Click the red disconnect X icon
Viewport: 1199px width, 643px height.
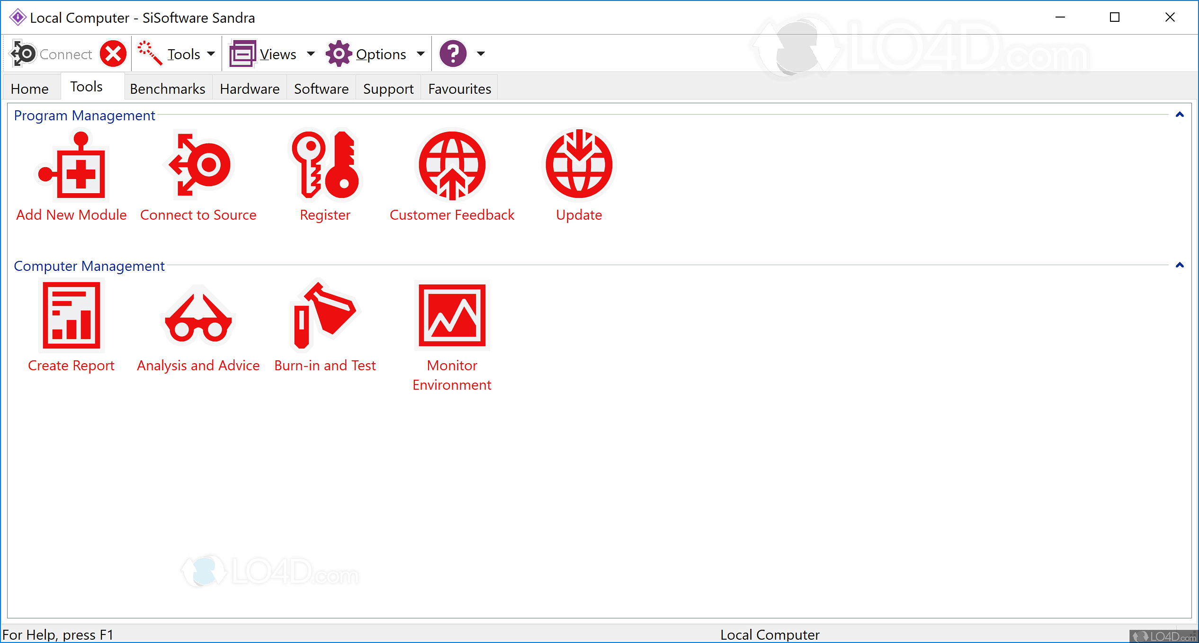tap(113, 54)
